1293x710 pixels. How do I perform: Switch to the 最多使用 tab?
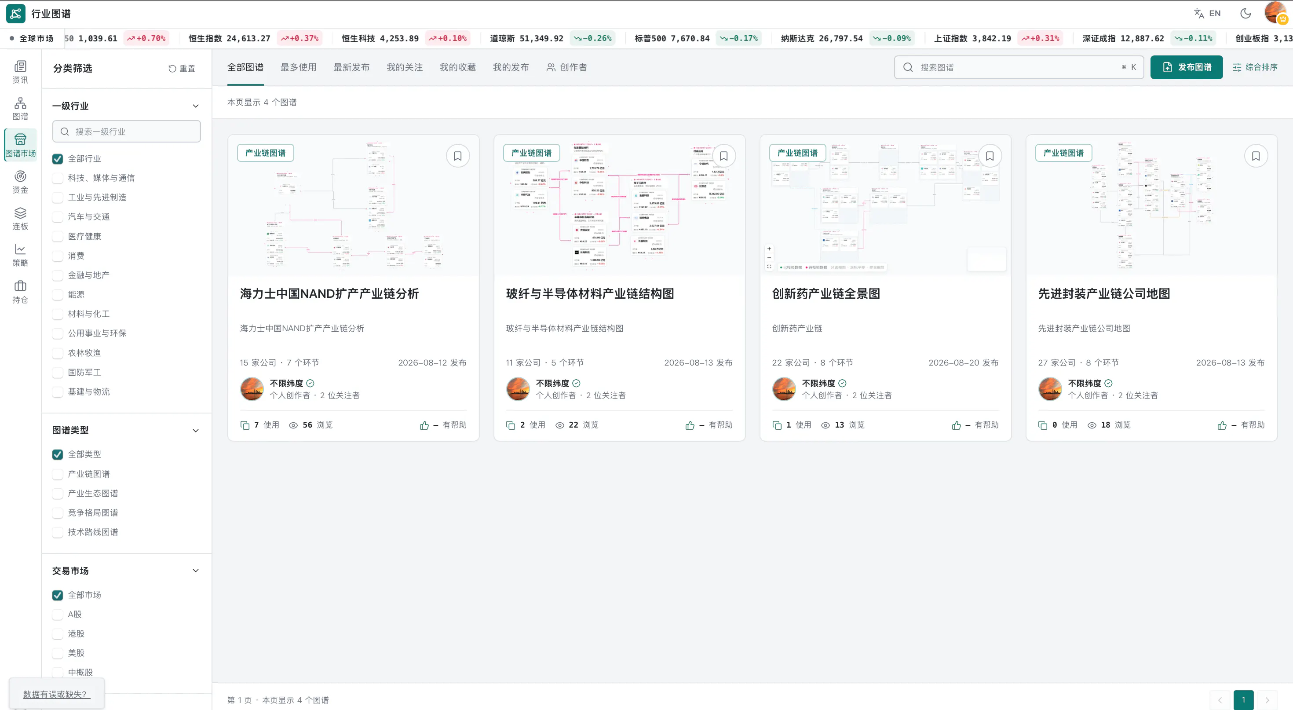pos(299,67)
